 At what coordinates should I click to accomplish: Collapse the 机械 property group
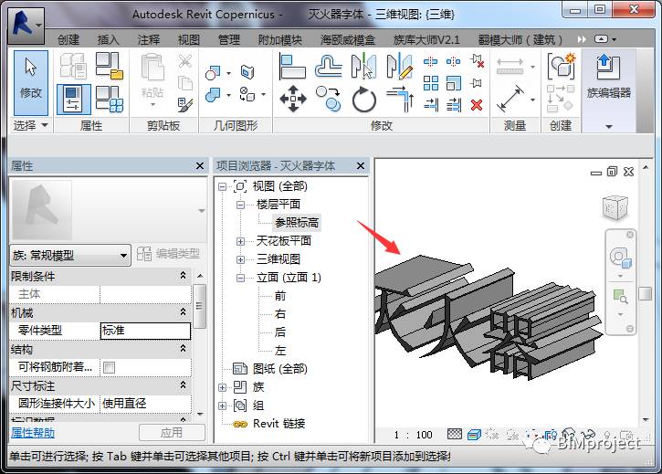183,312
